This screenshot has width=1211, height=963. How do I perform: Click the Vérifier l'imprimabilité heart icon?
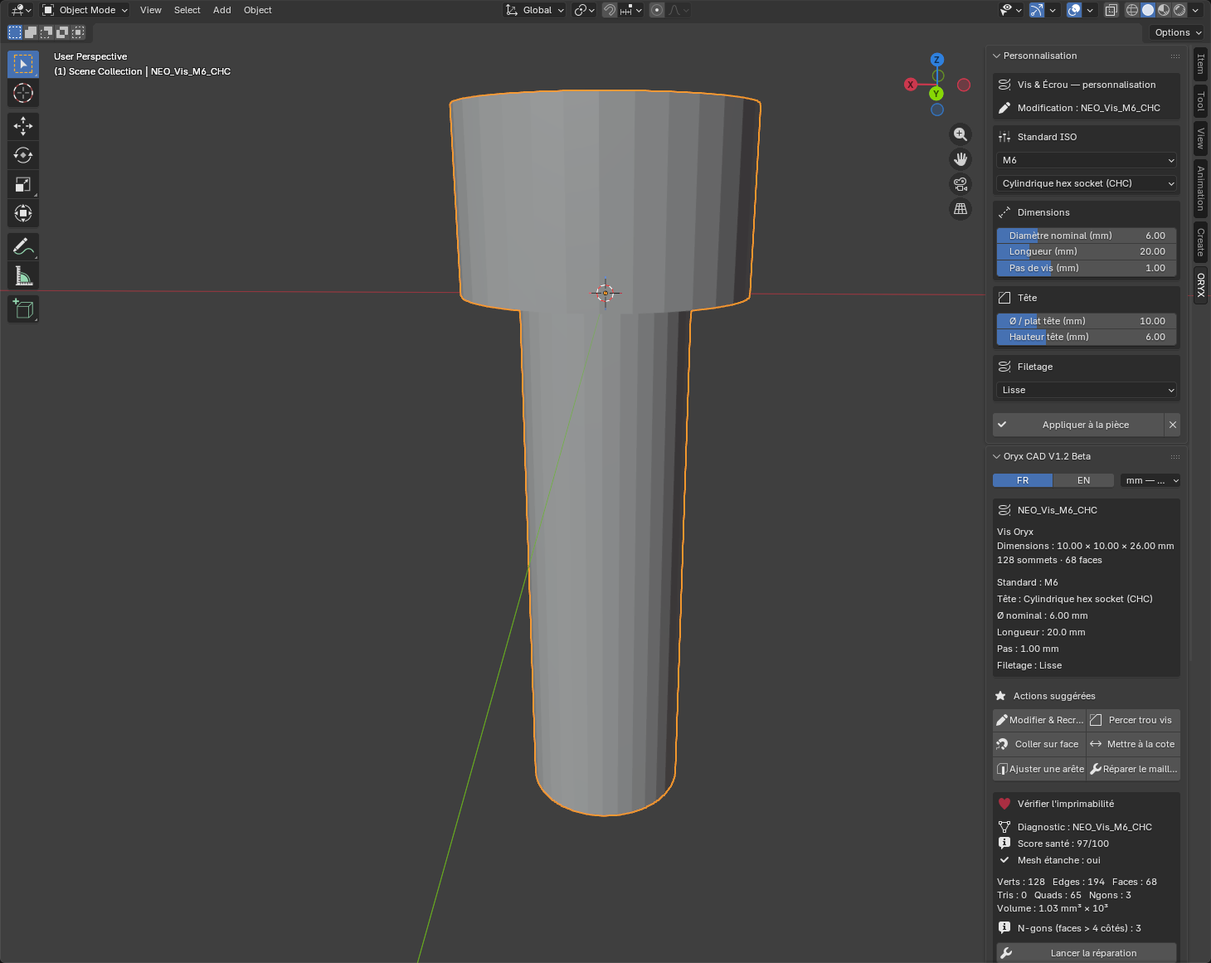pyautogui.click(x=1004, y=804)
